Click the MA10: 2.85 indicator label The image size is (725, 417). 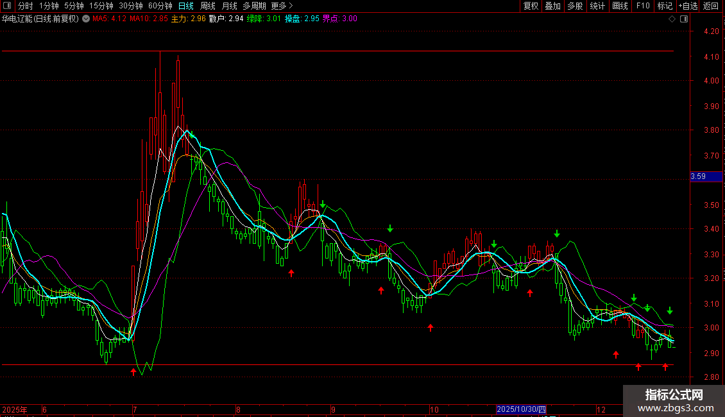point(149,19)
